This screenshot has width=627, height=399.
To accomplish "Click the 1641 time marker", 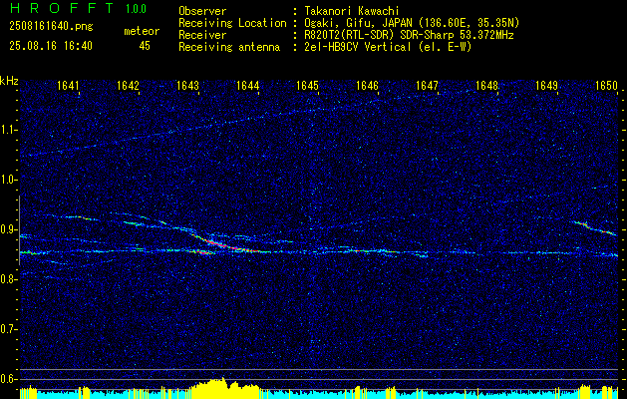I will point(68,85).
